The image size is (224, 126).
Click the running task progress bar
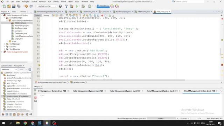pyautogui.click(x=161, y=118)
